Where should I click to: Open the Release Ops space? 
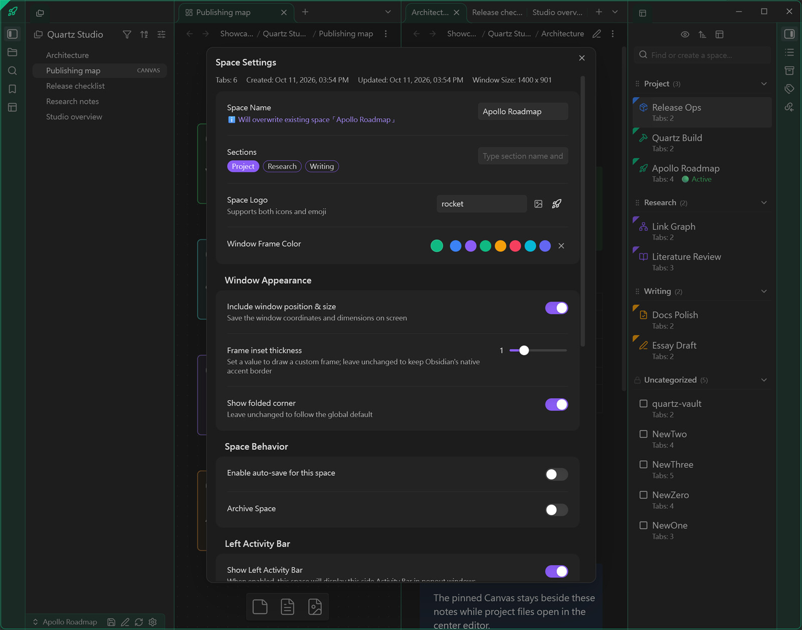click(702, 112)
